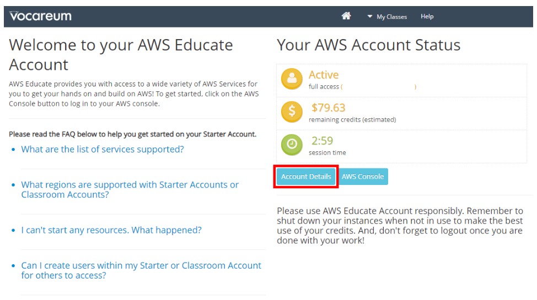The image size is (537, 300).
Task: Launch the AWS Console button
Action: pyautogui.click(x=363, y=177)
